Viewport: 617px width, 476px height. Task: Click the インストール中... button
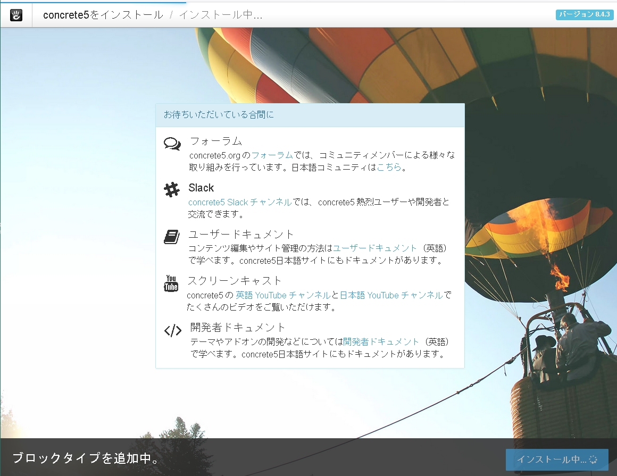[557, 460]
